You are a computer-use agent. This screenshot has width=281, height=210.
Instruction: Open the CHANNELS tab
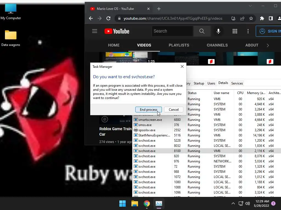(217, 45)
